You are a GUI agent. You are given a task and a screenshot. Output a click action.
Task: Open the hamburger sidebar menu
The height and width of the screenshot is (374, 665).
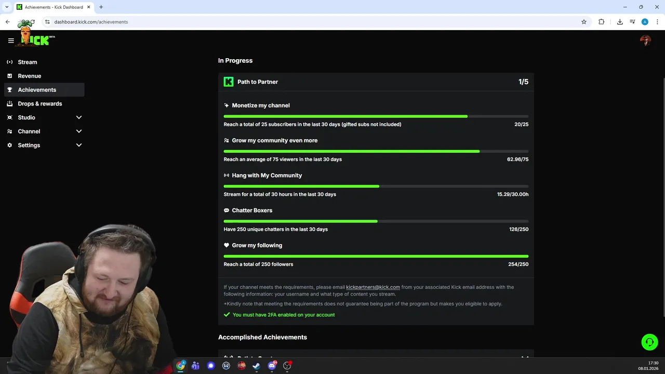(11, 41)
